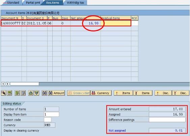190x136 pixels.
Task: Deactivate Items with the crossed-torch button
Action: pyautogui.click(x=143, y=93)
